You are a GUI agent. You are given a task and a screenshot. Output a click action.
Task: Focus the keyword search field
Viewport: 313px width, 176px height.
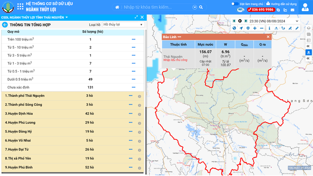coord(156,7)
